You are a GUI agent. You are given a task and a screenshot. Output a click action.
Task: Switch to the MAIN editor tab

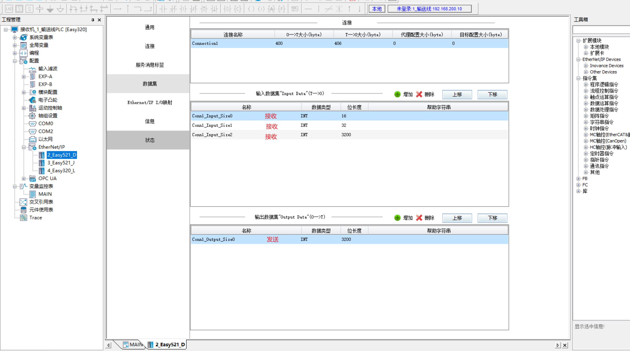133,344
